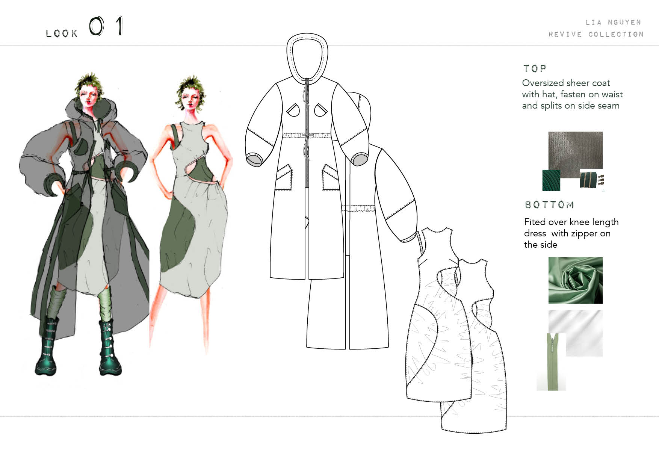This screenshot has width=659, height=466.
Task: Click the hood on the front coat sketch
Action: click(307, 56)
